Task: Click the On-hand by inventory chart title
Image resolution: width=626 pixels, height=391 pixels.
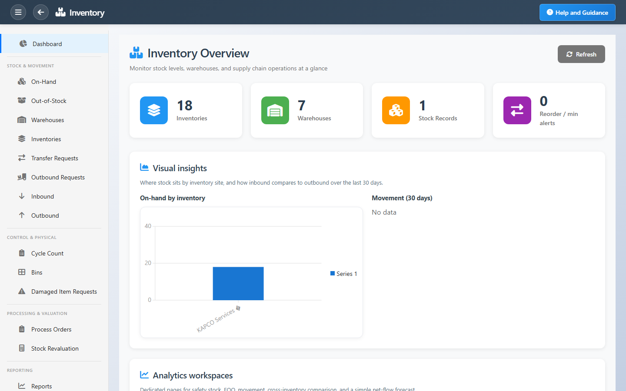Action: 173,198
